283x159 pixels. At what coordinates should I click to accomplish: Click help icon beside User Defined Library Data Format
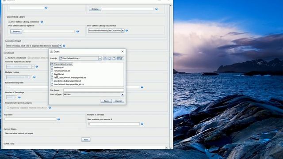pos(127,30)
